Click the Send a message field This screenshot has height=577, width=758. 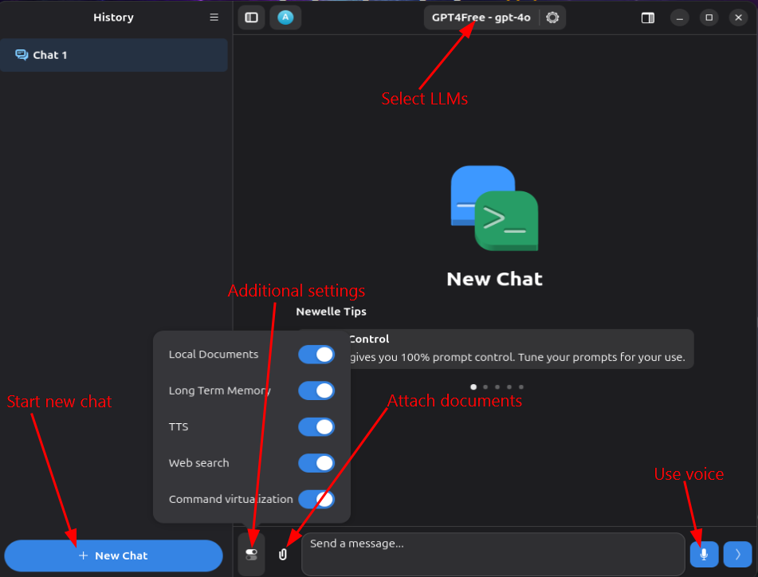[493, 555]
